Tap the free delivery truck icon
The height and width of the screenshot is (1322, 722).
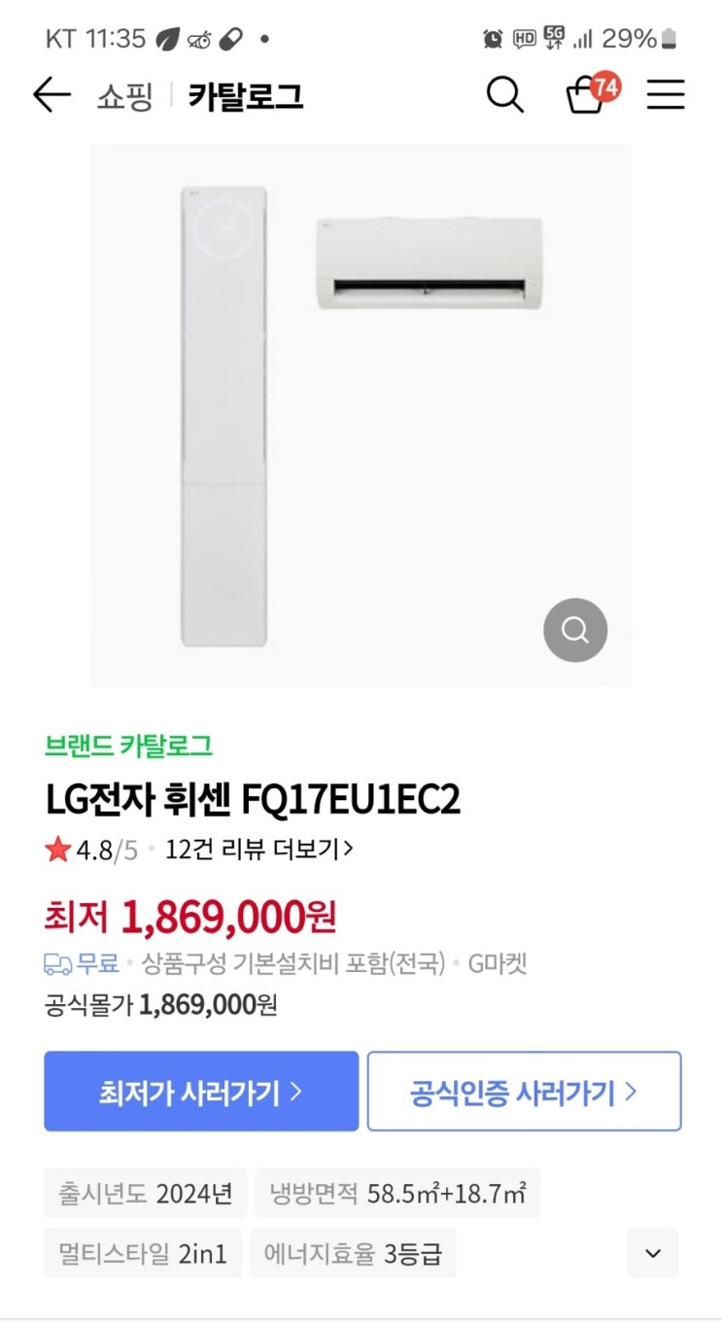point(58,964)
